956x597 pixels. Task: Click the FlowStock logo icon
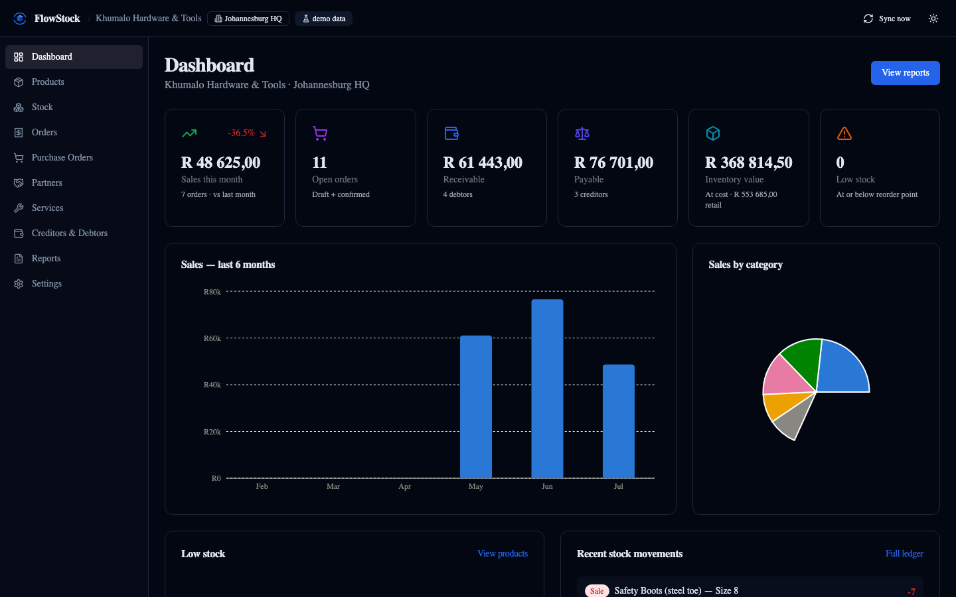pyautogui.click(x=20, y=19)
